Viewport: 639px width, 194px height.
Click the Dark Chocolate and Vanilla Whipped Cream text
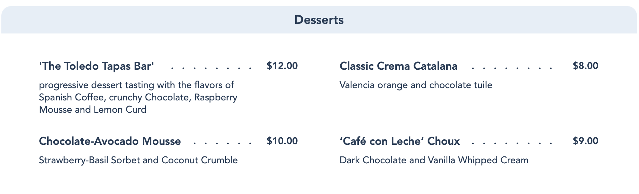pyautogui.click(x=434, y=160)
